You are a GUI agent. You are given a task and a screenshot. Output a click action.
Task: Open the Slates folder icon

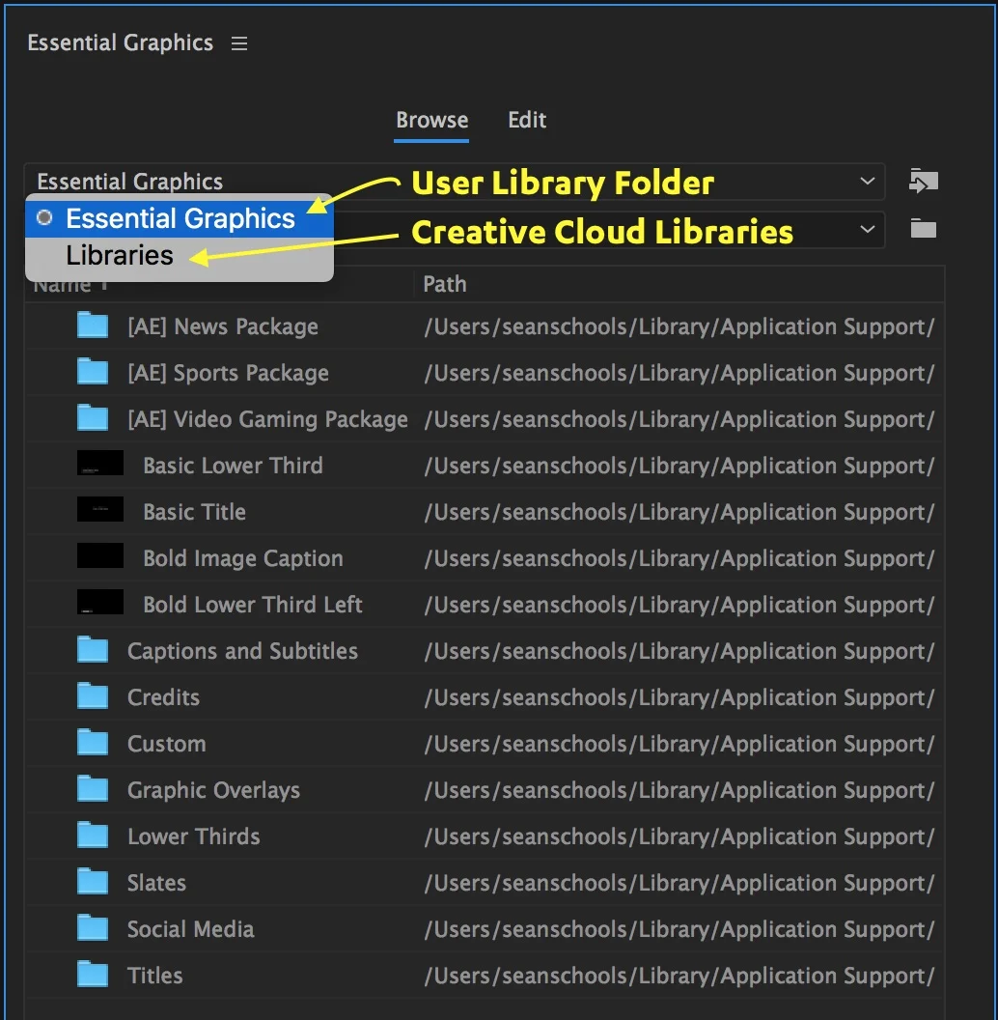(x=93, y=882)
